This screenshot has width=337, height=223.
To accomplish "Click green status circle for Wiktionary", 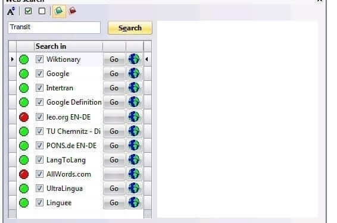I will [x=24, y=59].
